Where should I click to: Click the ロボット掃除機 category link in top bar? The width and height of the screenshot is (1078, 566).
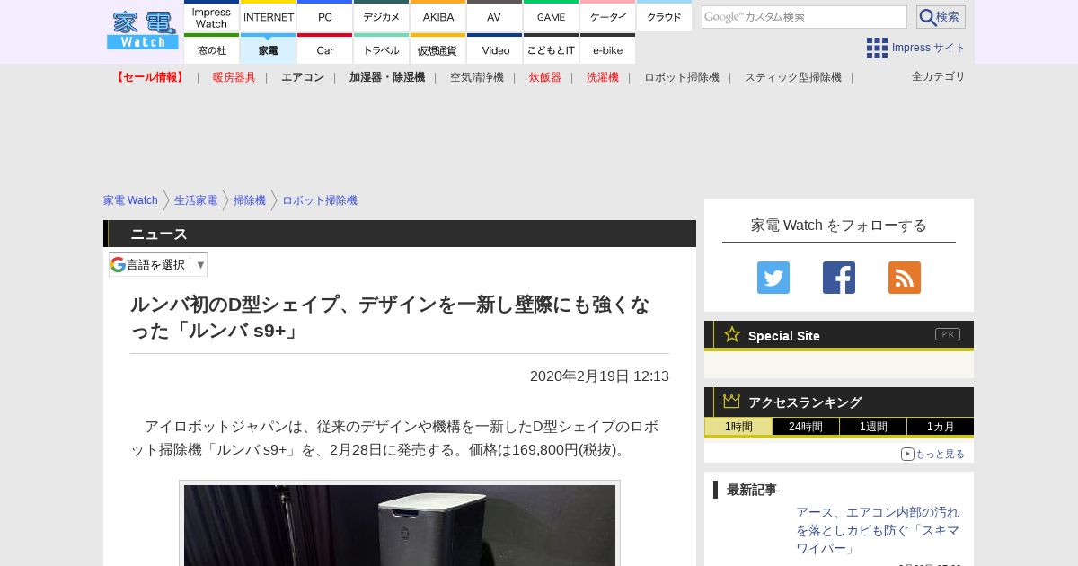pos(682,77)
